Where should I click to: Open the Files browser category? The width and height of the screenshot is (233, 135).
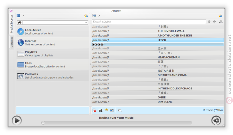tap(53, 65)
